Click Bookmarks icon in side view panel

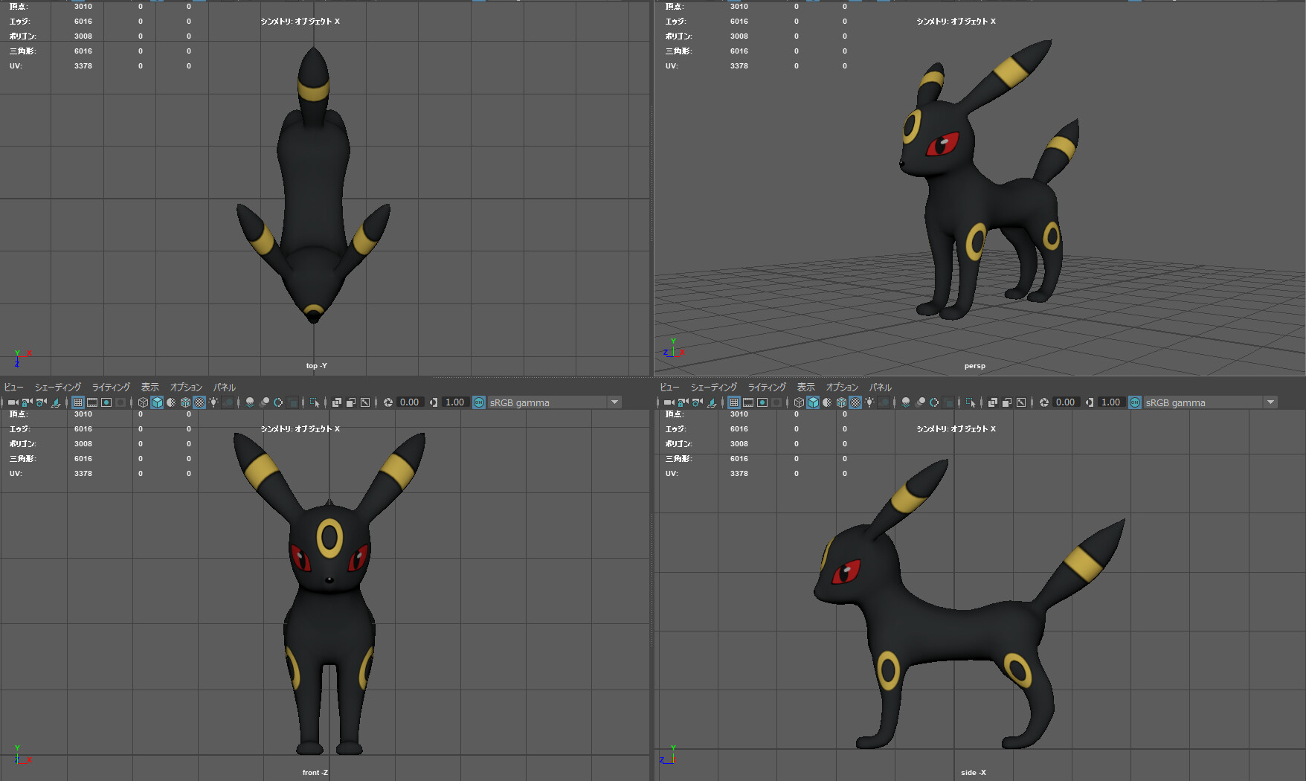click(x=712, y=402)
